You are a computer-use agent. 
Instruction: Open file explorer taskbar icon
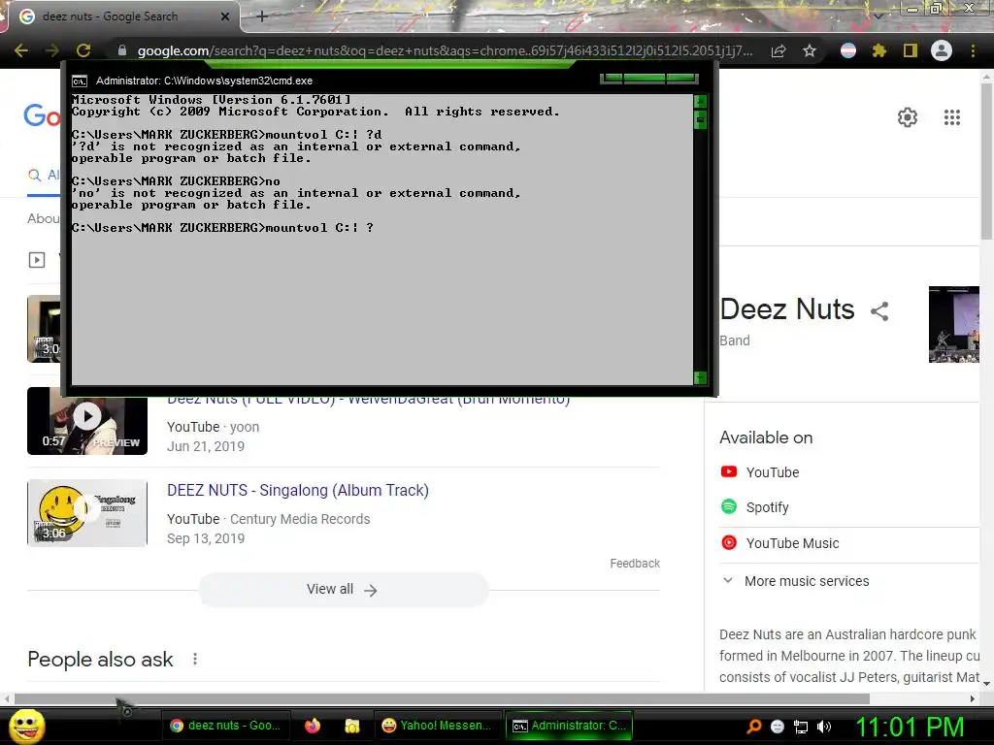(351, 726)
